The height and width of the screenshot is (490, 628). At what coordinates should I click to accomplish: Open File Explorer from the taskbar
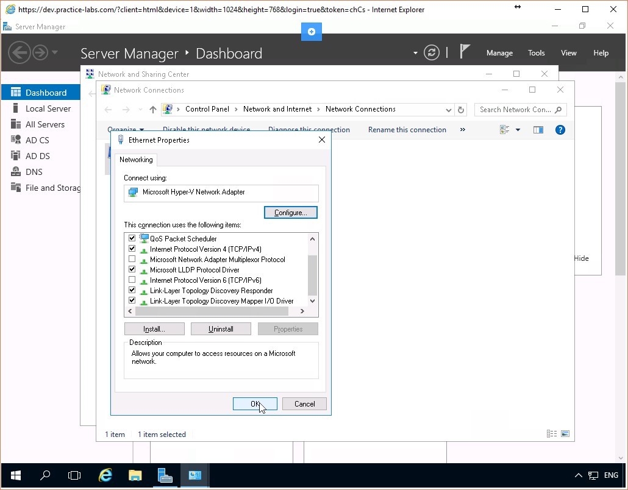pyautogui.click(x=135, y=475)
